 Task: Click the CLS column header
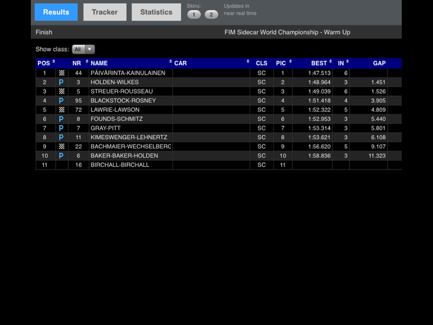coord(261,63)
